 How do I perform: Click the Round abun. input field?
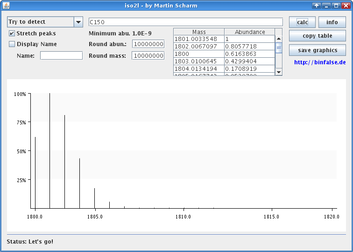148,44
